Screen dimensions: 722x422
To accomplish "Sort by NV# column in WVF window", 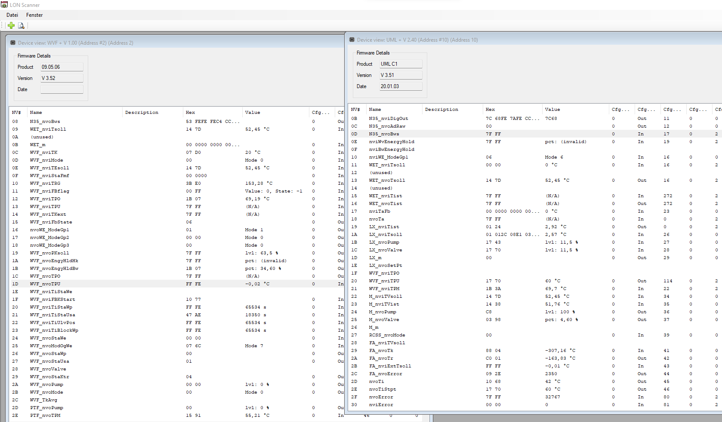I will [19, 113].
